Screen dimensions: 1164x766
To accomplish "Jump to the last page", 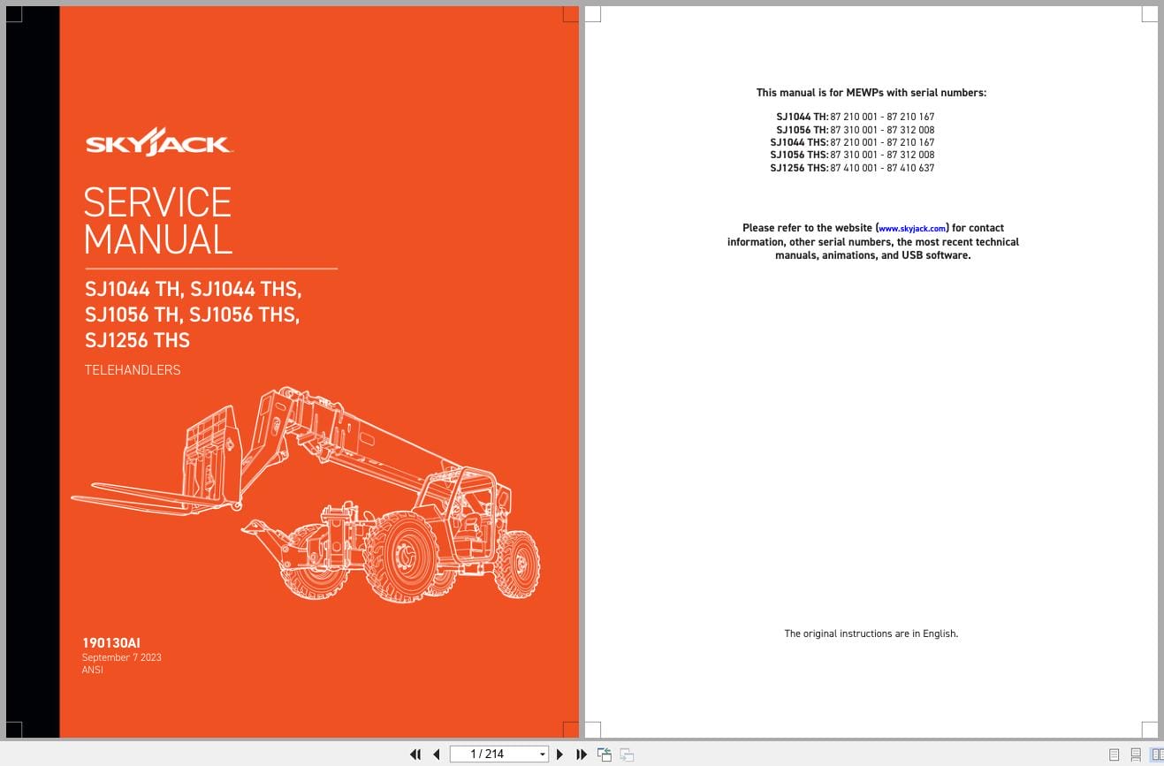I will coord(581,754).
